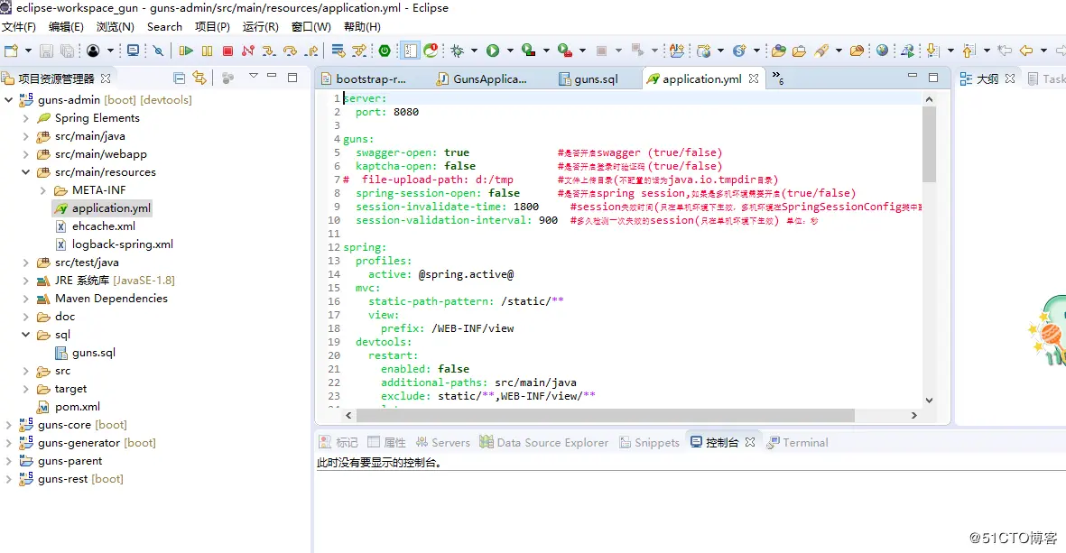Screen dimensions: 1066x553
Task: Click Collapse All in project explorer
Action: (x=179, y=78)
